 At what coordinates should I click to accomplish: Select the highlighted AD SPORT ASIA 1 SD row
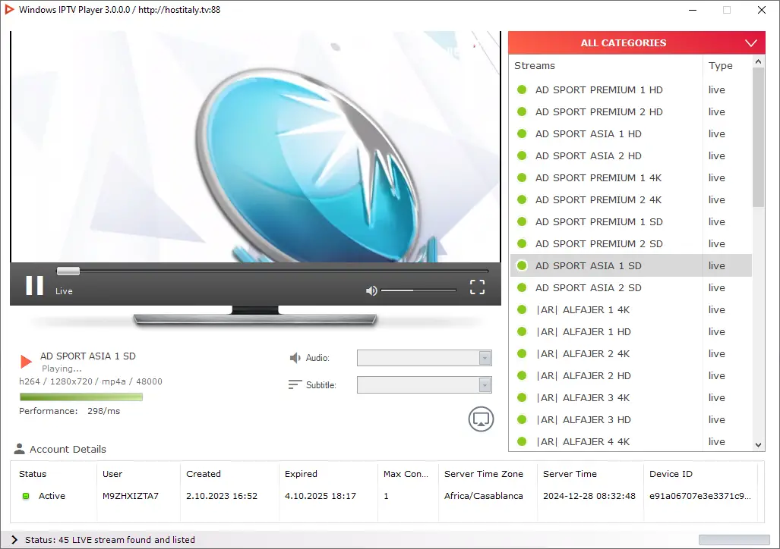[630, 266]
